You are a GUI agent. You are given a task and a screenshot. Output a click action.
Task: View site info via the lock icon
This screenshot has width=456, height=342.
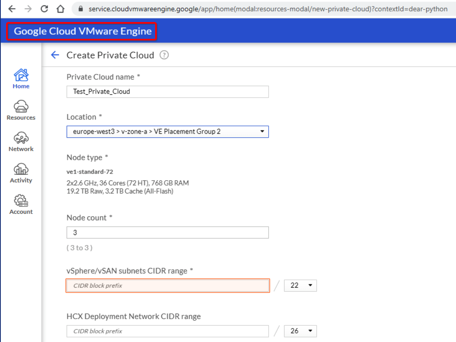[x=80, y=9]
